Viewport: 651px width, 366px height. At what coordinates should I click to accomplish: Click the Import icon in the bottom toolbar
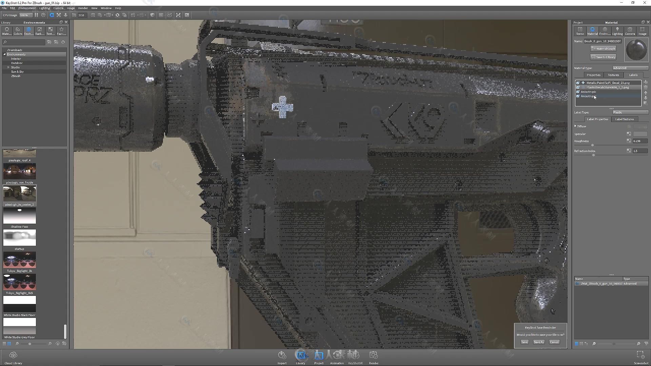pyautogui.click(x=282, y=355)
